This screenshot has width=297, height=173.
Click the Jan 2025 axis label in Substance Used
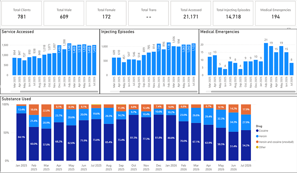tap(21, 166)
